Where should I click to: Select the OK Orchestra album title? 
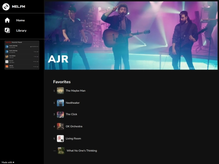point(74,126)
